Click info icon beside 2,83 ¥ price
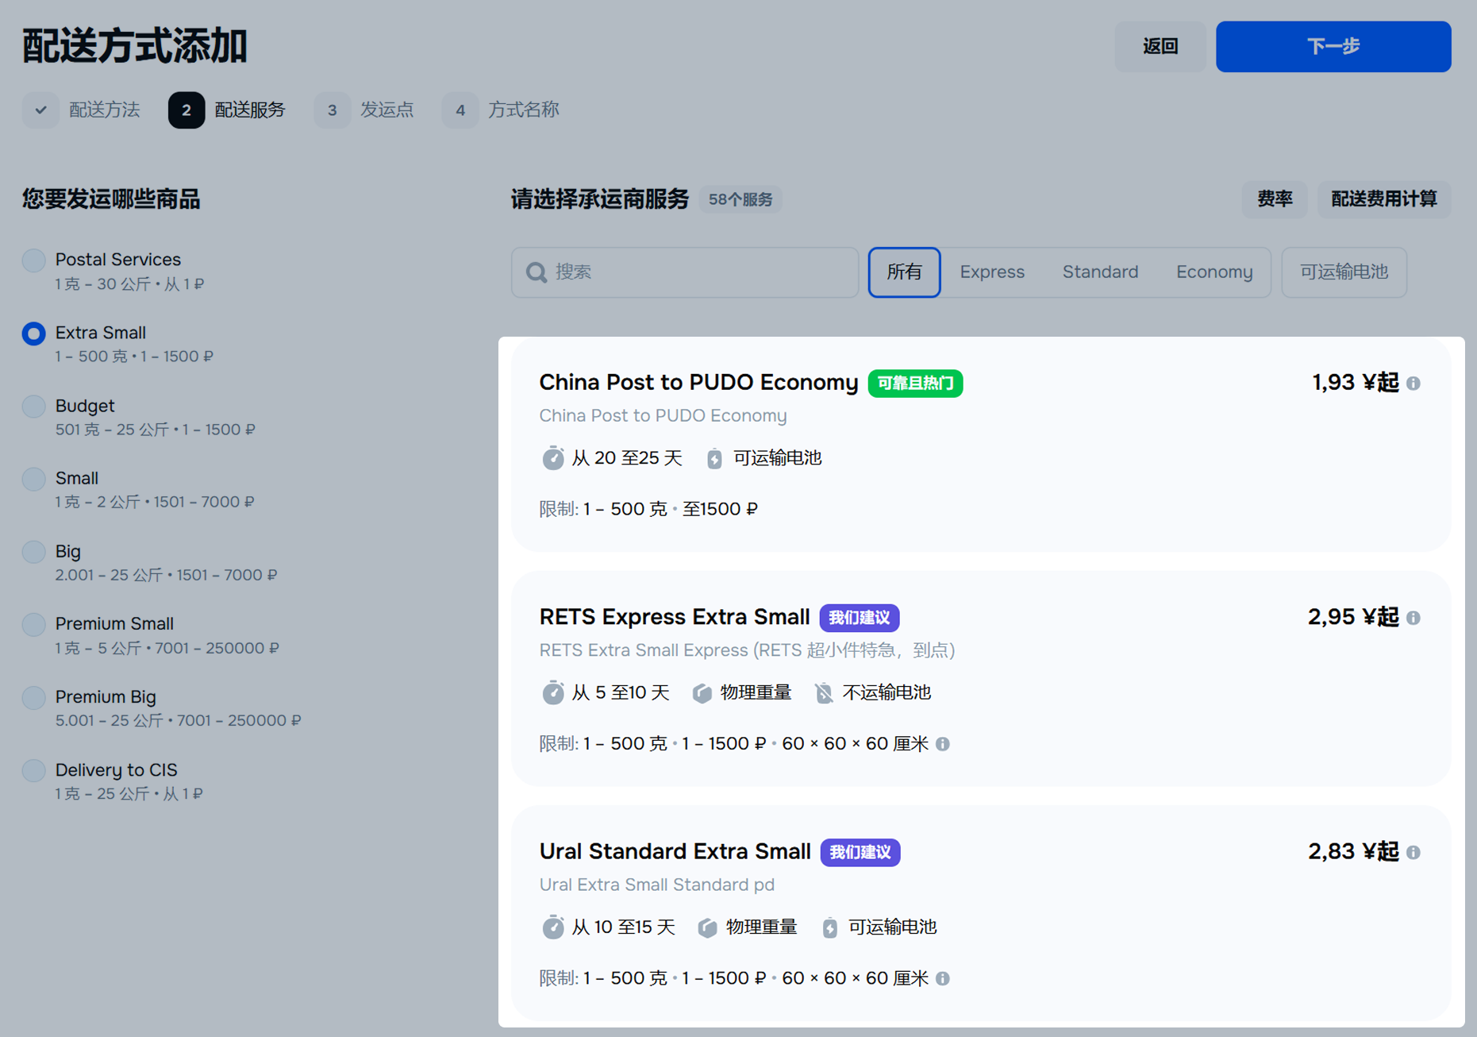Screen dimensions: 1477x1037 1414,853
